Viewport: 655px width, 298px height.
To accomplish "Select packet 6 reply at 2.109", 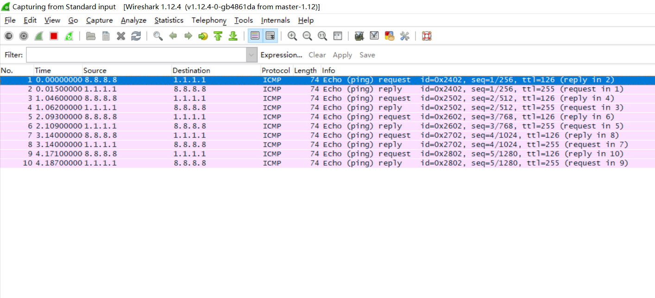I will tap(327, 126).
